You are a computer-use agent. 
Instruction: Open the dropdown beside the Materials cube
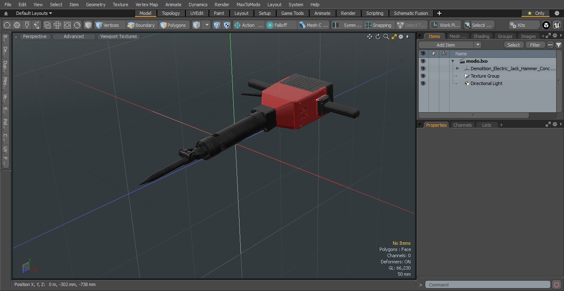point(207,25)
